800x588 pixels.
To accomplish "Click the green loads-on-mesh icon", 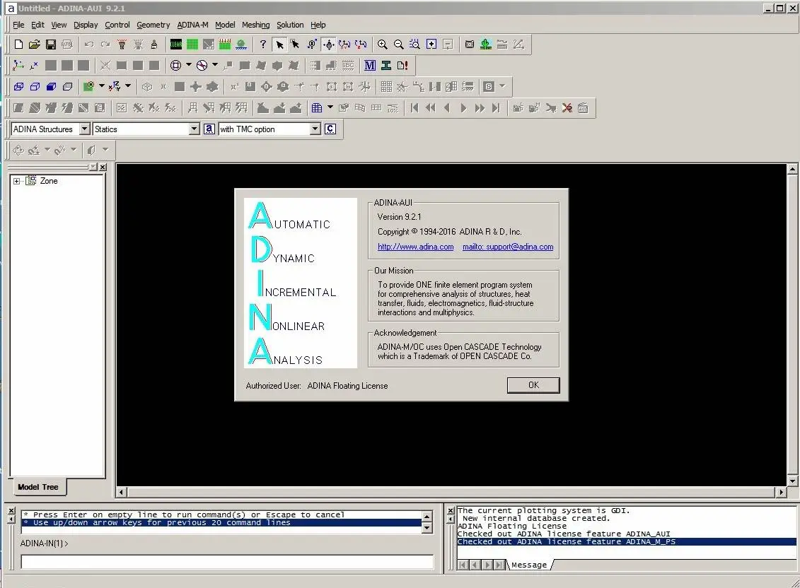I will [225, 45].
